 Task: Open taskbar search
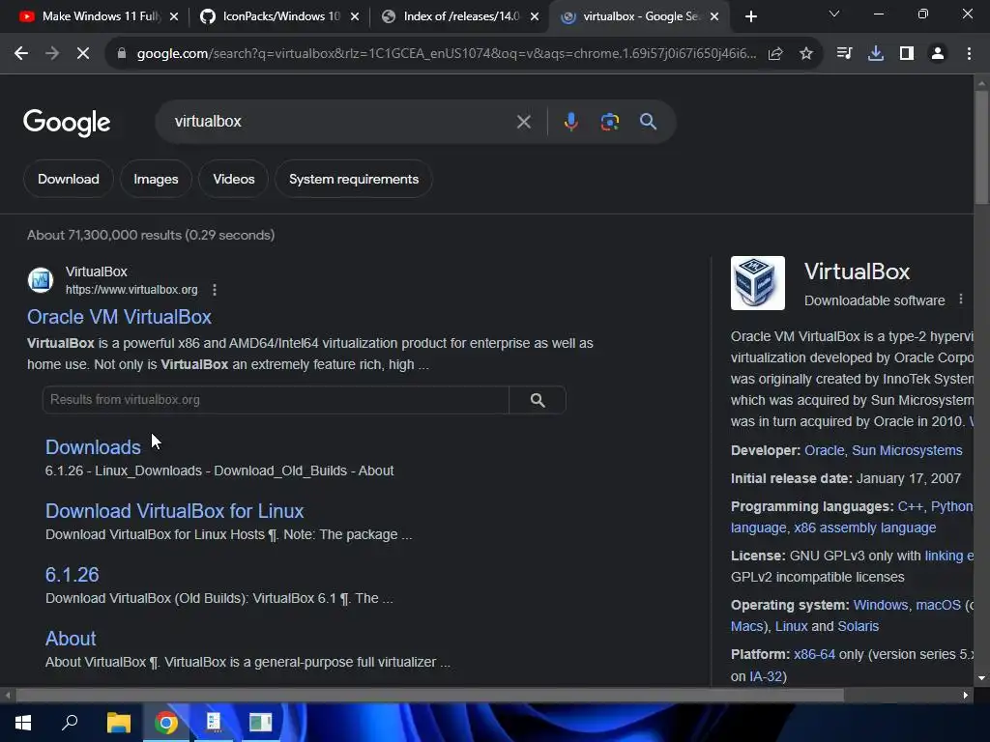70,723
